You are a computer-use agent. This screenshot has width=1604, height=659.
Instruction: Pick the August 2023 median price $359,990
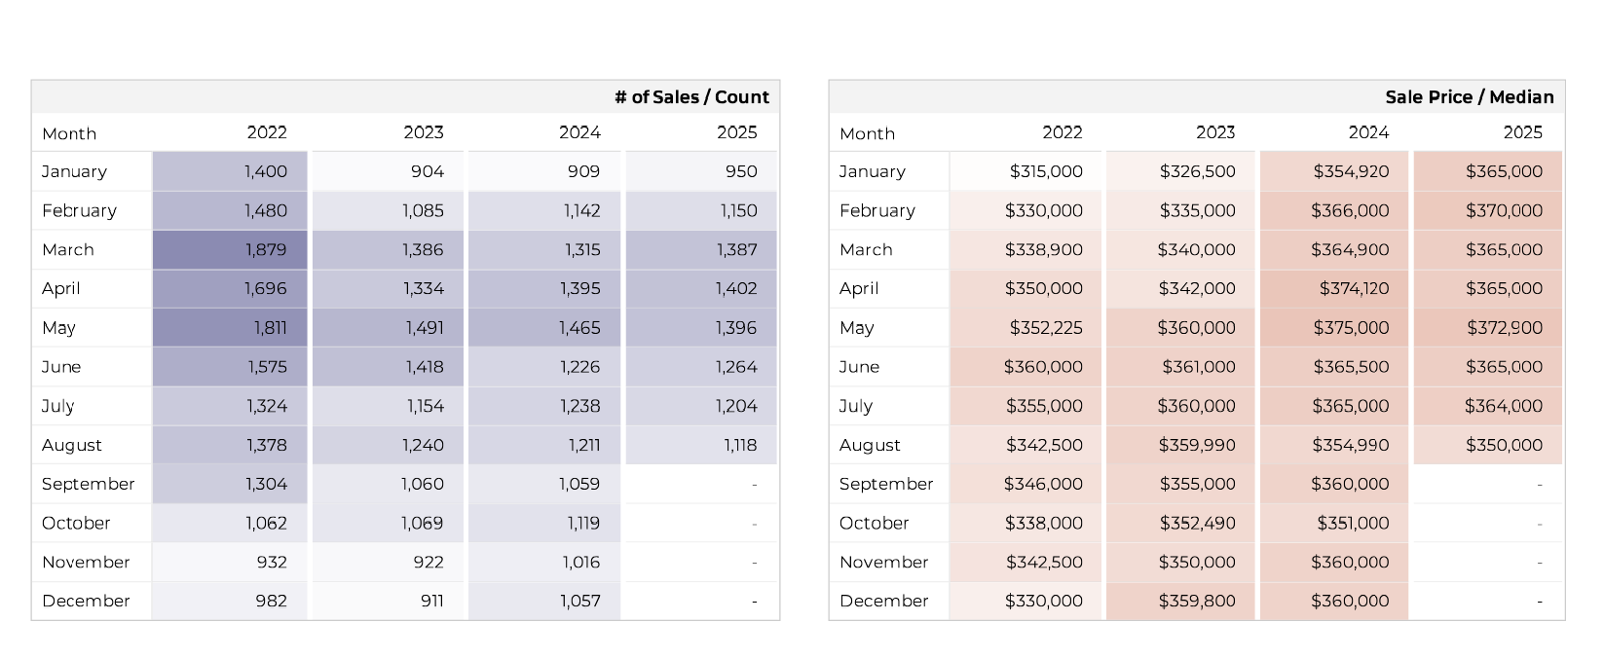coord(1180,445)
